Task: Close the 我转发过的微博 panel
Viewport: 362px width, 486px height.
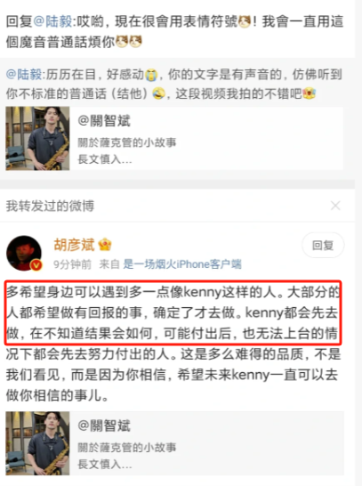Action: (335, 206)
